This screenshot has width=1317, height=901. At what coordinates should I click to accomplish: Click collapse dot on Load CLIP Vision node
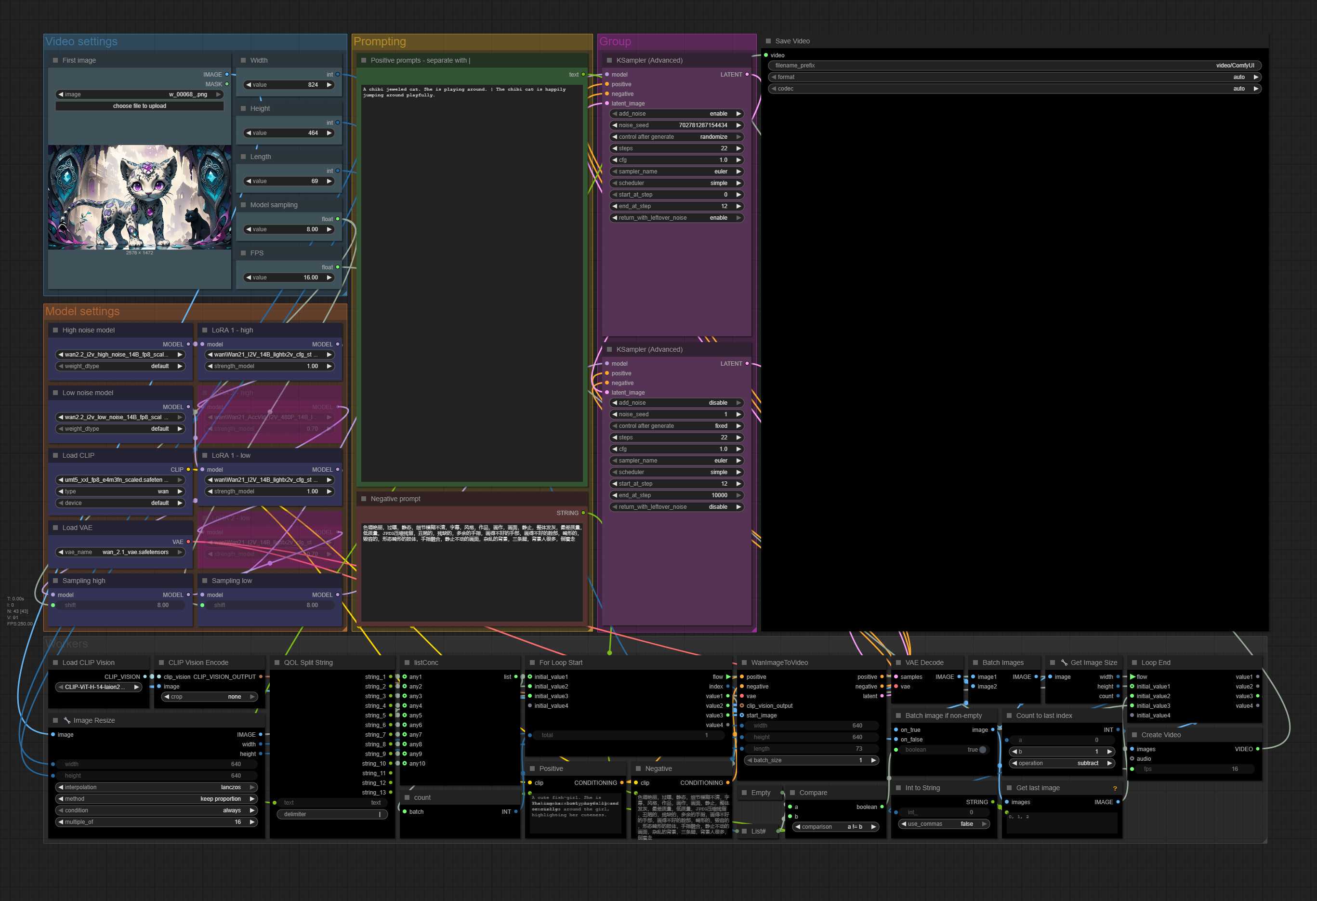[55, 662]
